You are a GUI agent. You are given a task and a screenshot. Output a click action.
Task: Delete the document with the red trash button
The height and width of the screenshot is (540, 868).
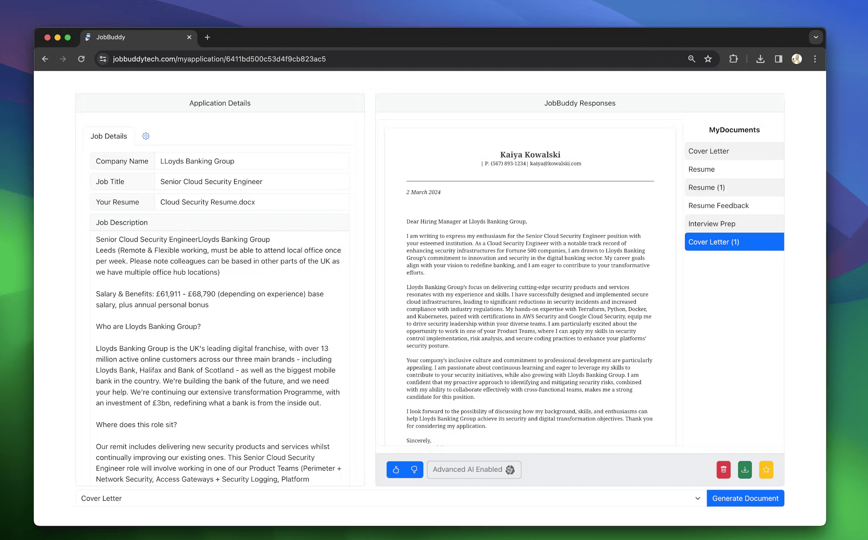pos(723,470)
